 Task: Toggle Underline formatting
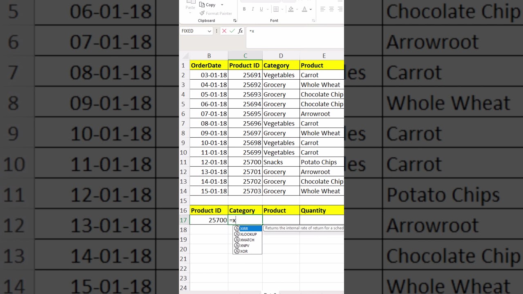point(261,9)
